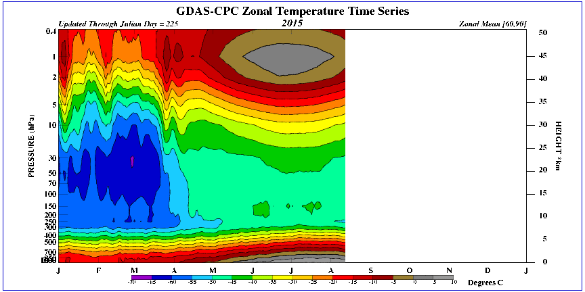The width and height of the screenshot is (585, 292).
Task: Click the gray oval warm region near 45 km
Action: coord(288,59)
